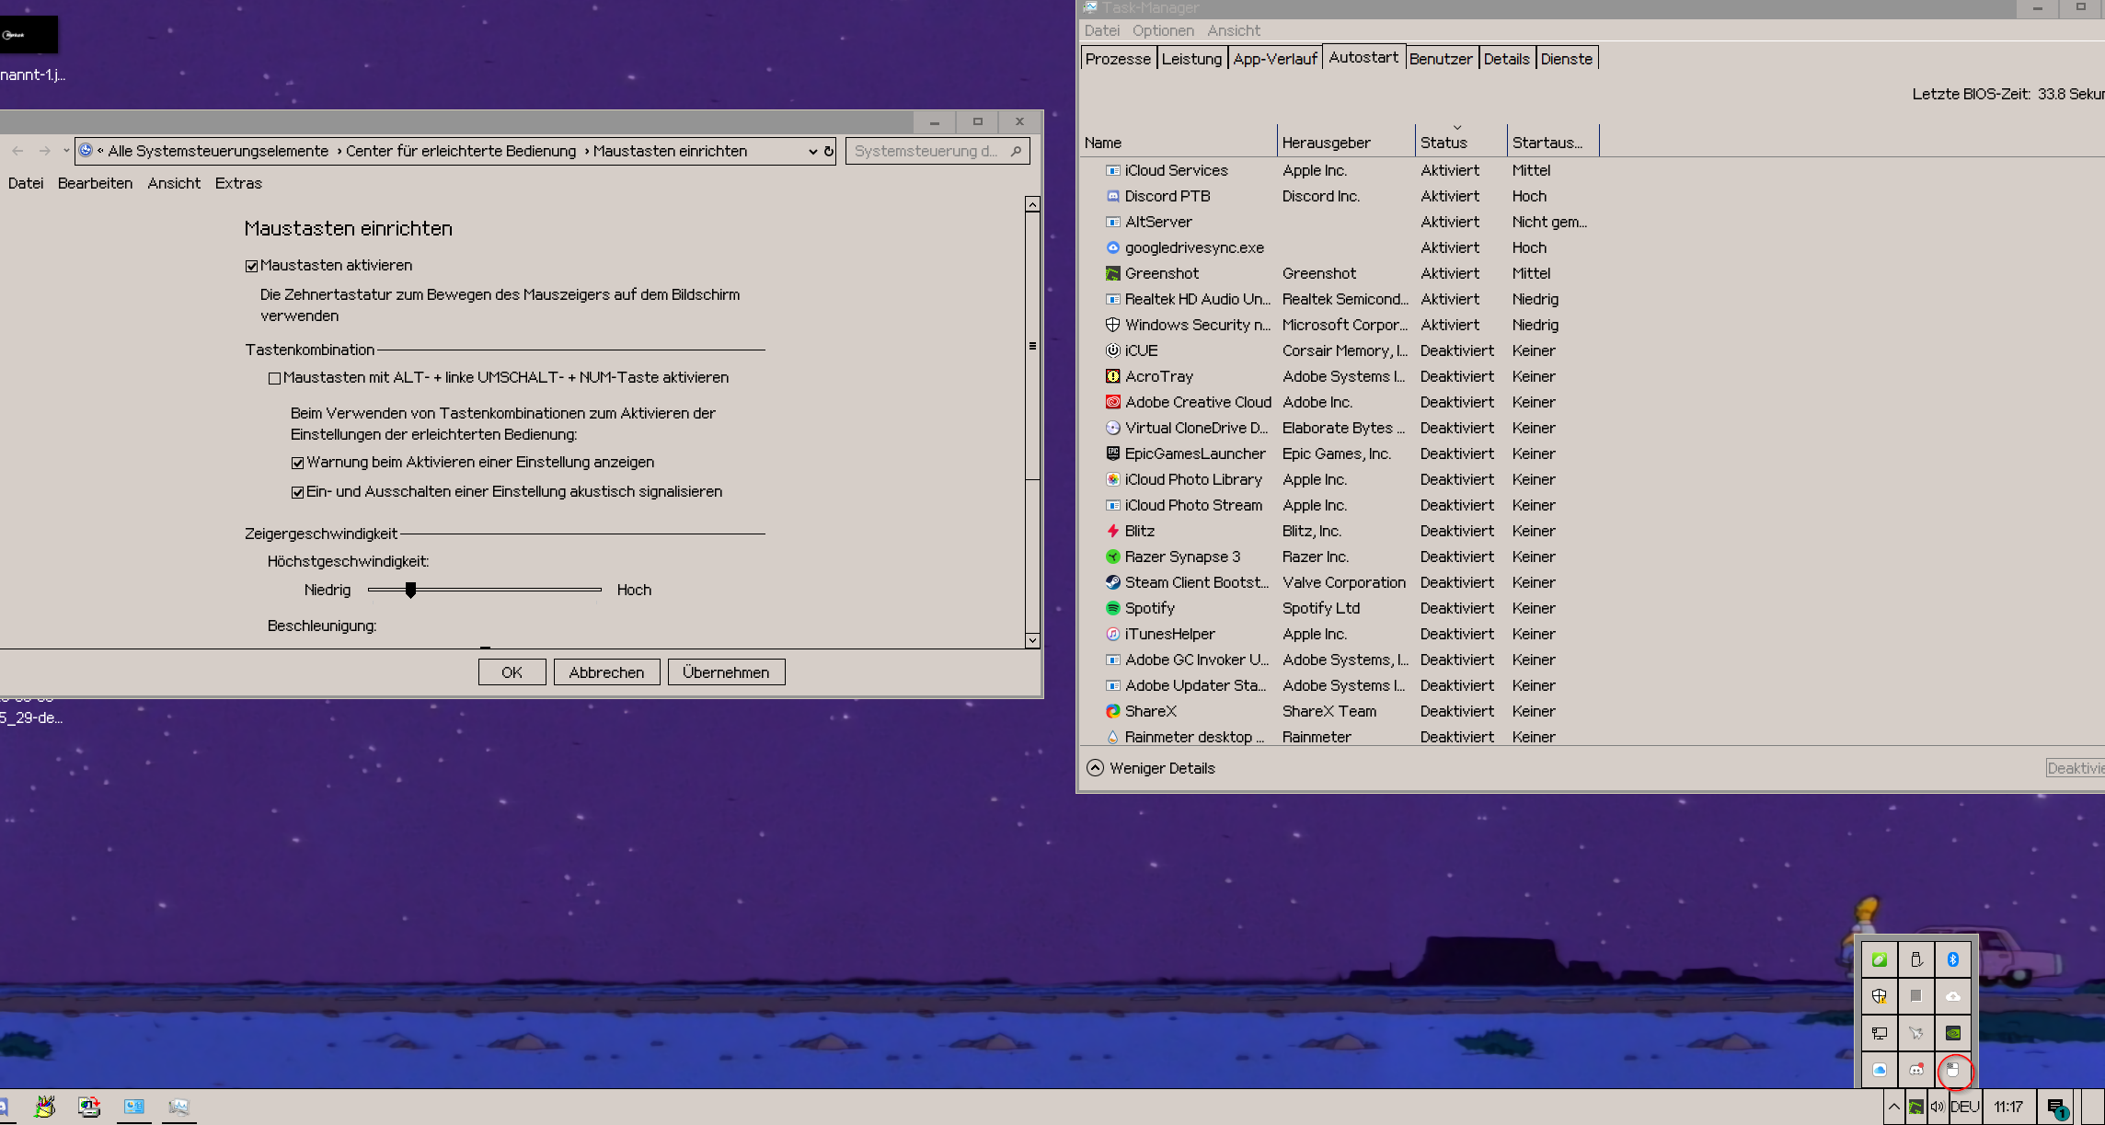Open the Discord tray icon
The height and width of the screenshot is (1125, 2105).
point(1916,1070)
